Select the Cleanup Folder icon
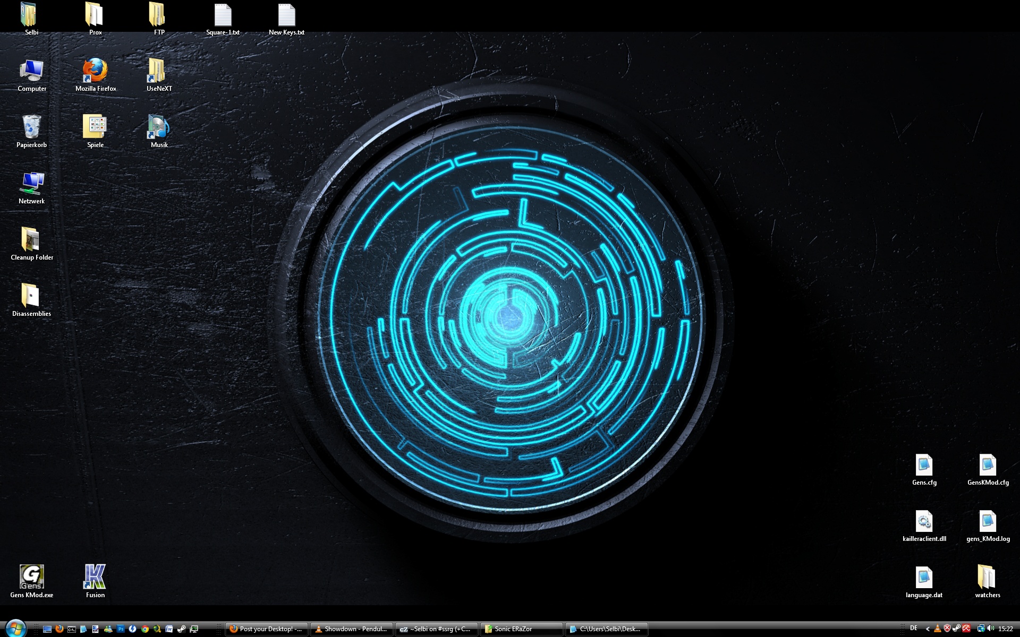This screenshot has height=637, width=1020. click(32, 244)
